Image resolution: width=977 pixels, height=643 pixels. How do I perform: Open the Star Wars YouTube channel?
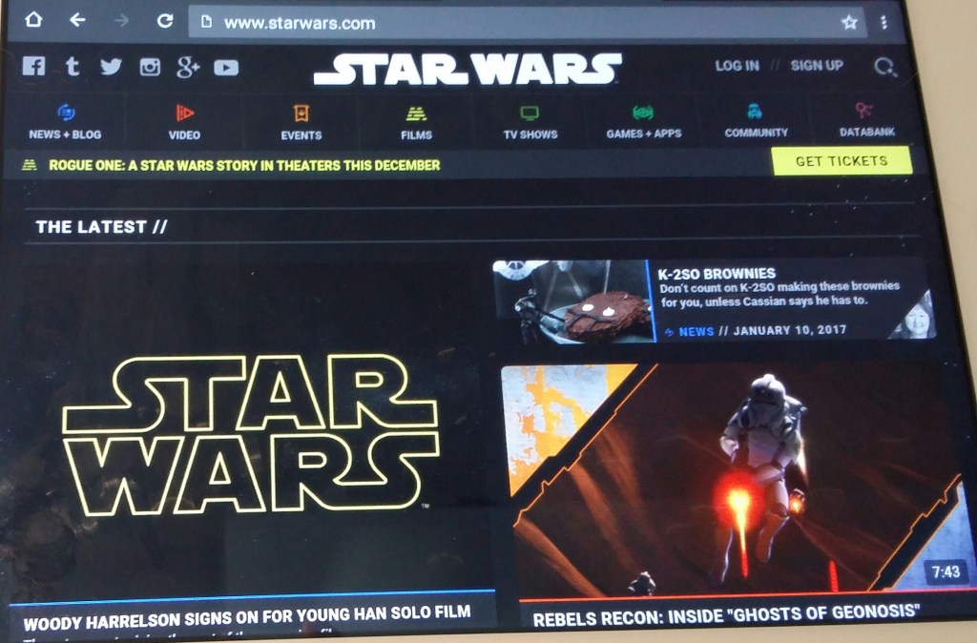(x=226, y=68)
